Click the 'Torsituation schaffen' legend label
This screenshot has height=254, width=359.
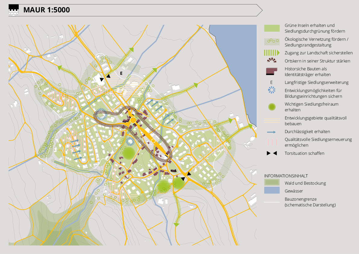[304, 153]
